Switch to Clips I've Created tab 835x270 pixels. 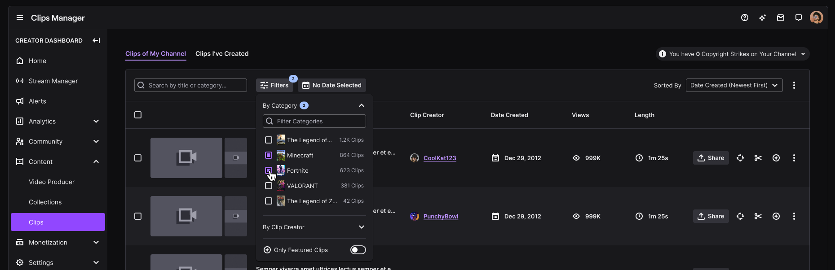222,54
